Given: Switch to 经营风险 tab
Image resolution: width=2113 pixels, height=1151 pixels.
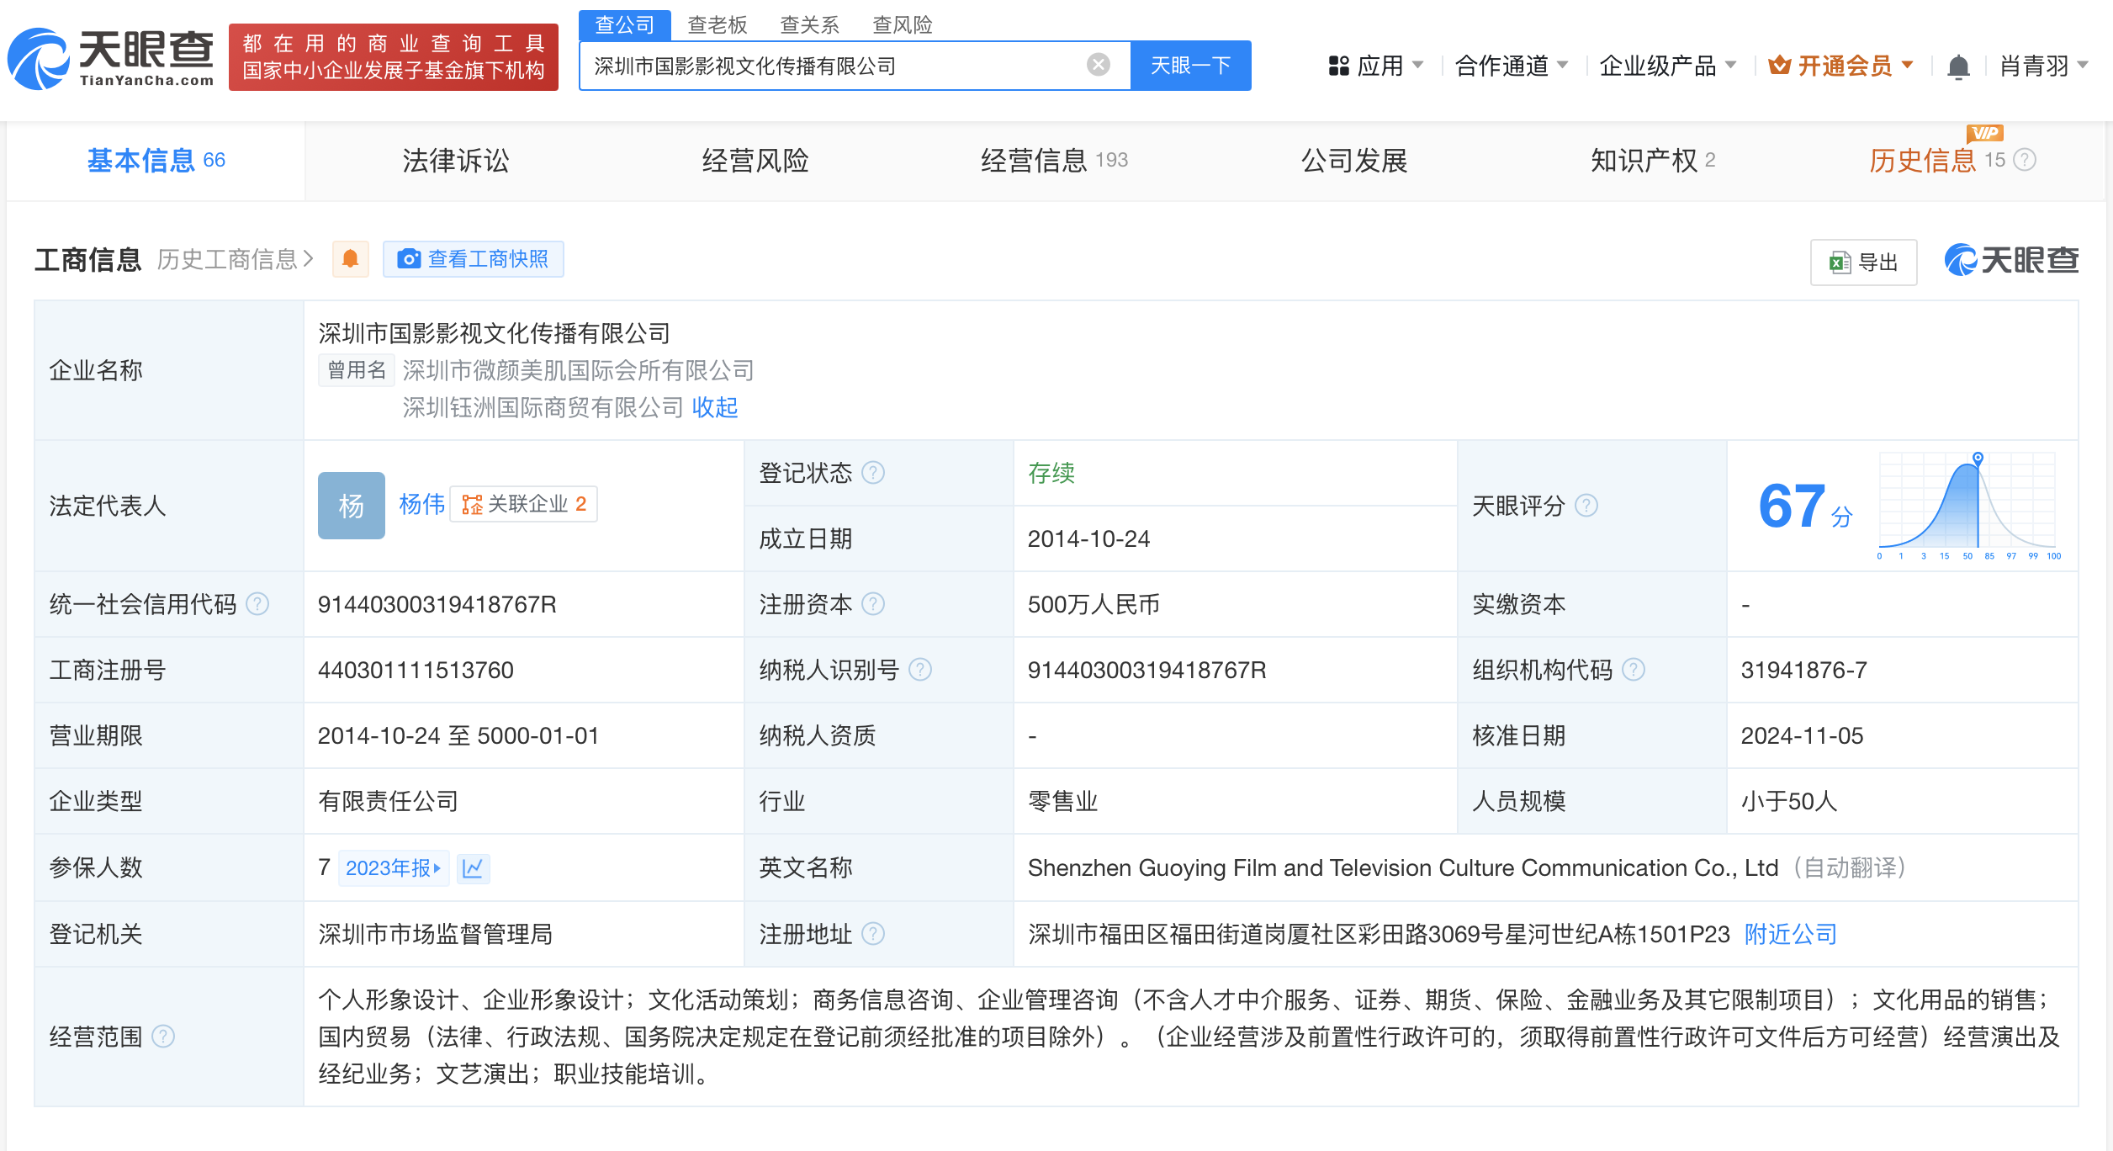Looking at the screenshot, I should 755,160.
